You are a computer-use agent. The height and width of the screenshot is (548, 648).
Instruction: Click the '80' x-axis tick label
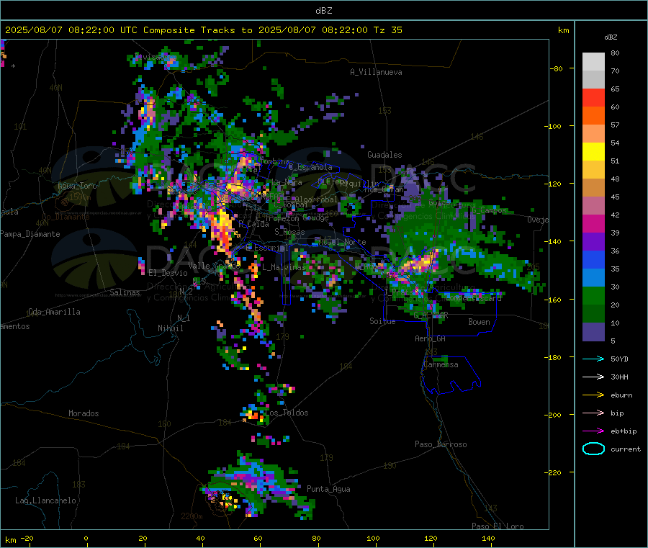pos(316,539)
